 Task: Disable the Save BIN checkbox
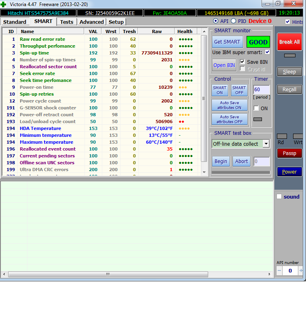coord(242,62)
